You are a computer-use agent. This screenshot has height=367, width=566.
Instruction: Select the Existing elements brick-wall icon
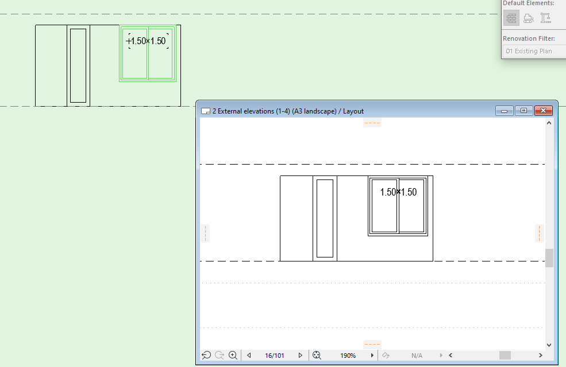pos(511,18)
